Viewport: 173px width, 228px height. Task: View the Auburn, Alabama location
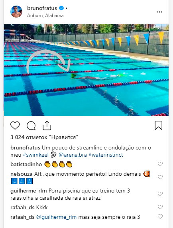45,16
